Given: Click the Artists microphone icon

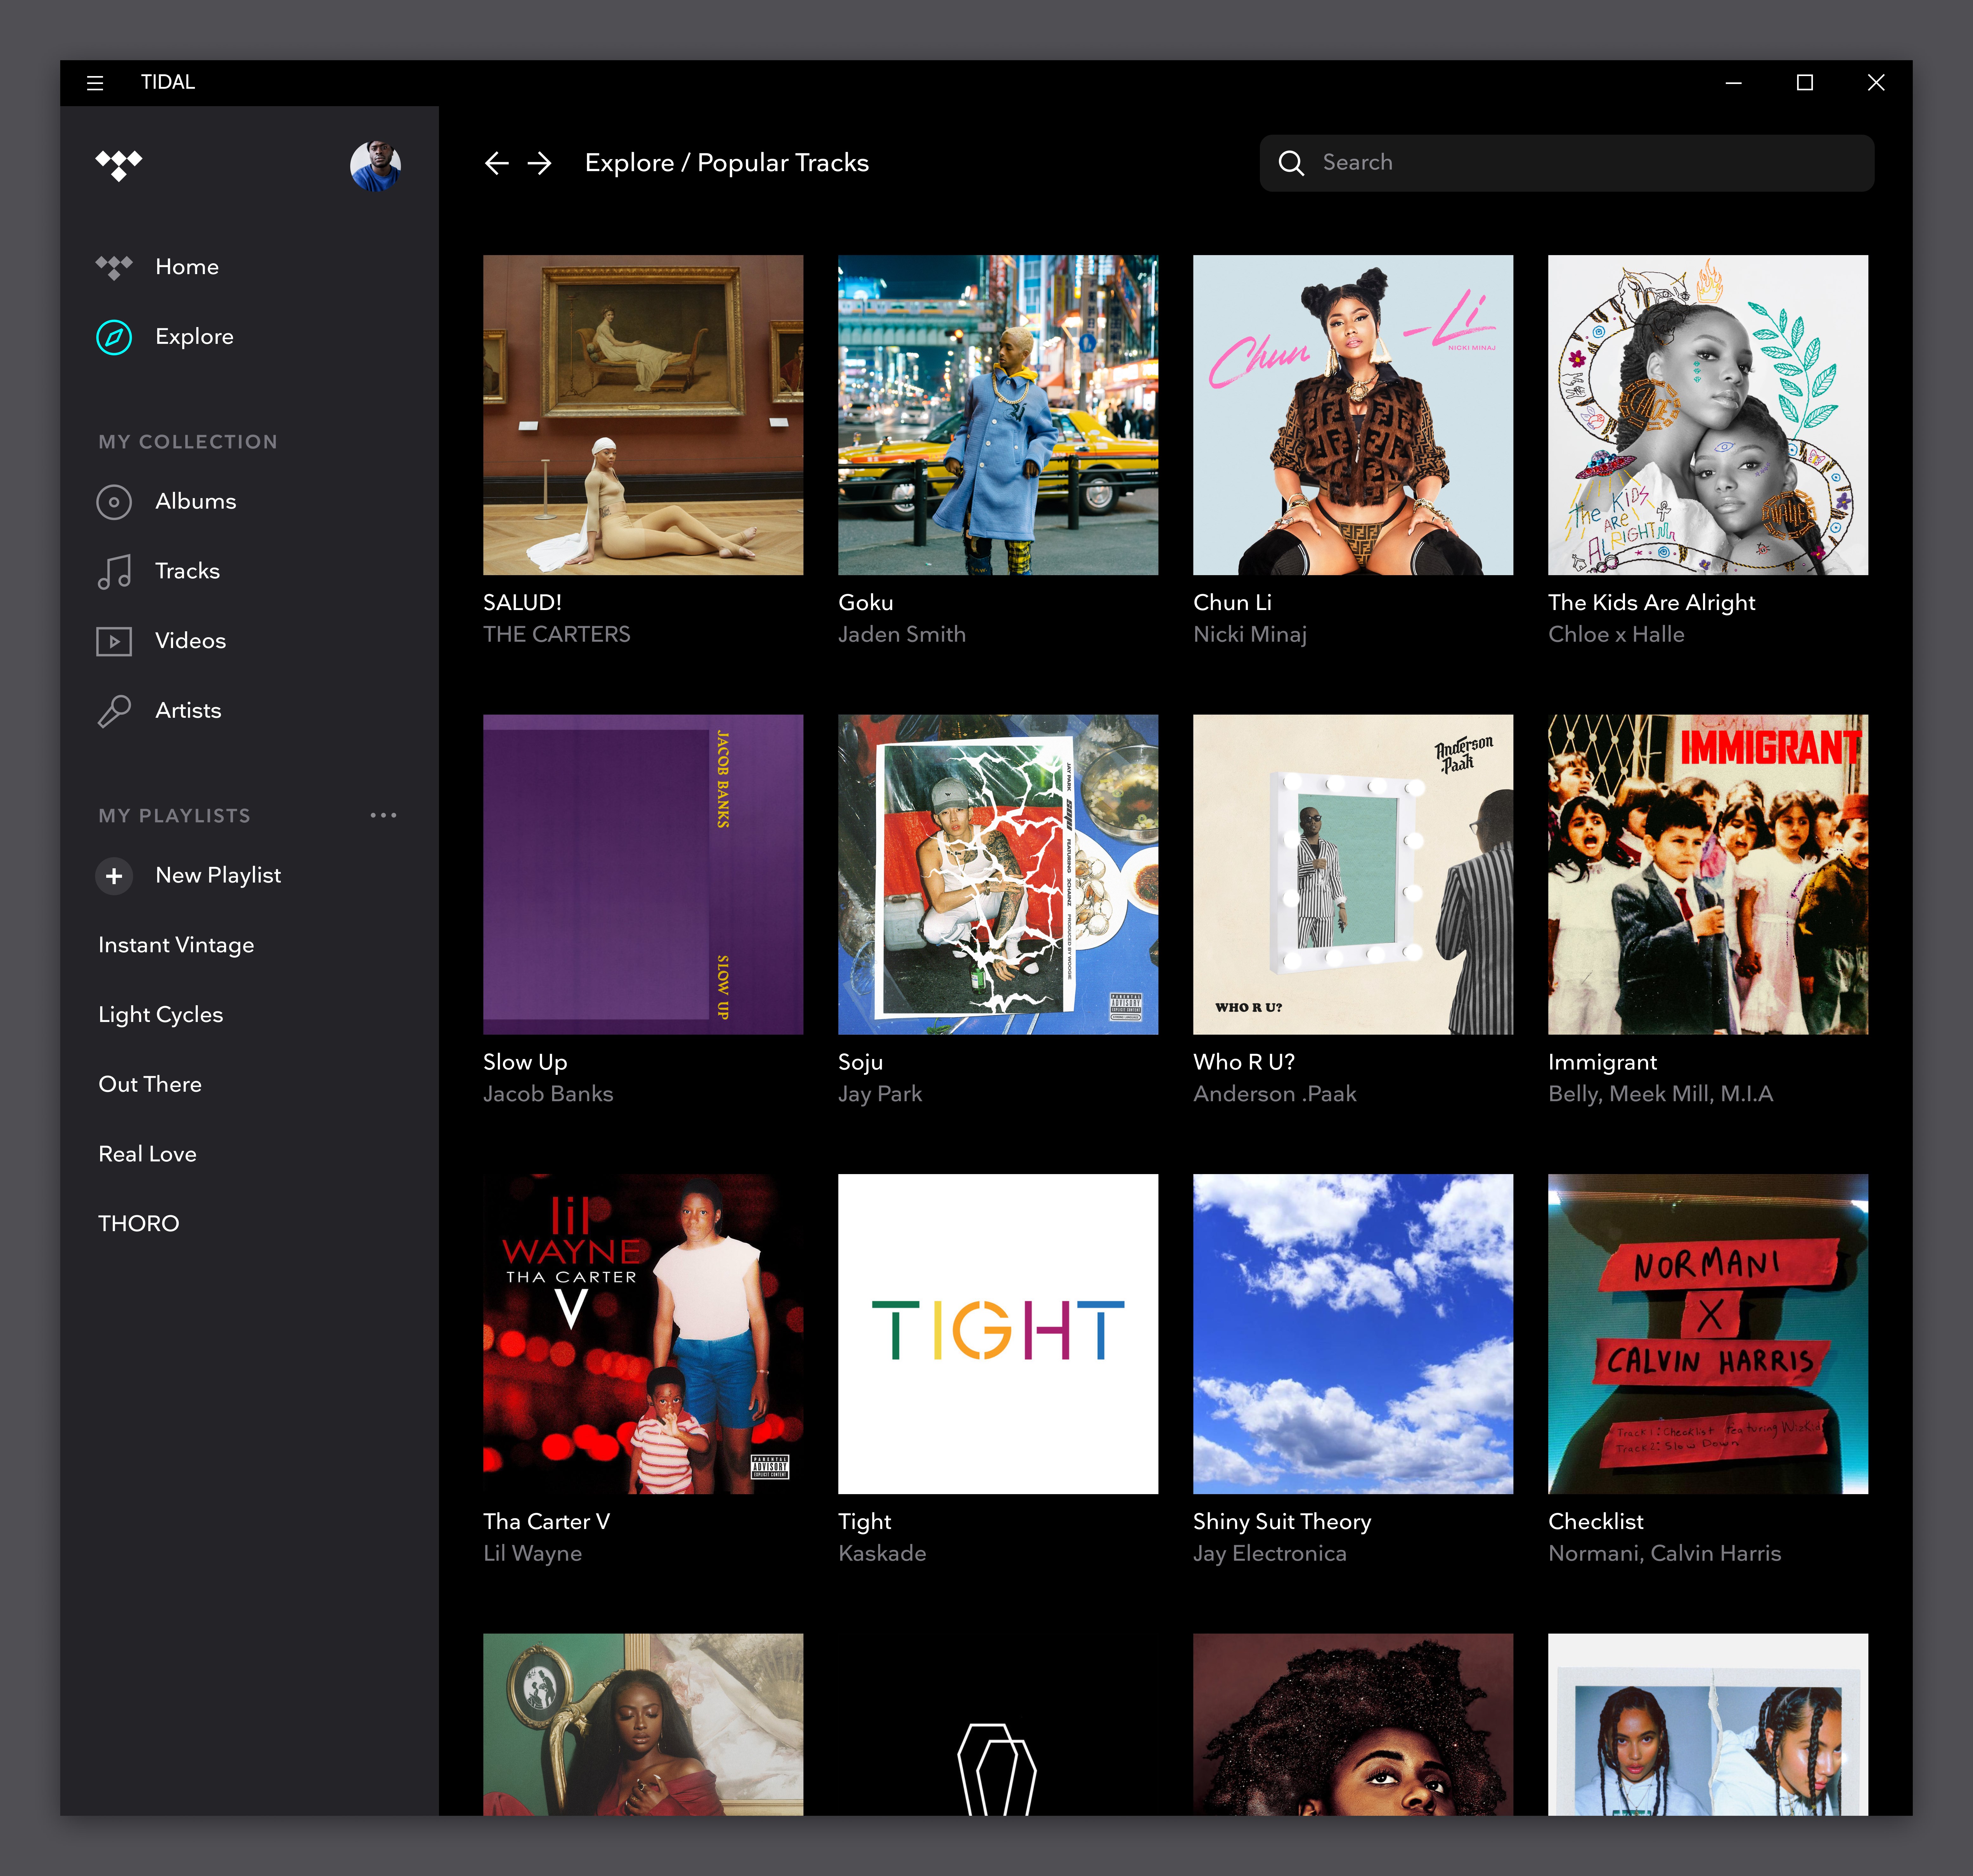Looking at the screenshot, I should click(114, 711).
